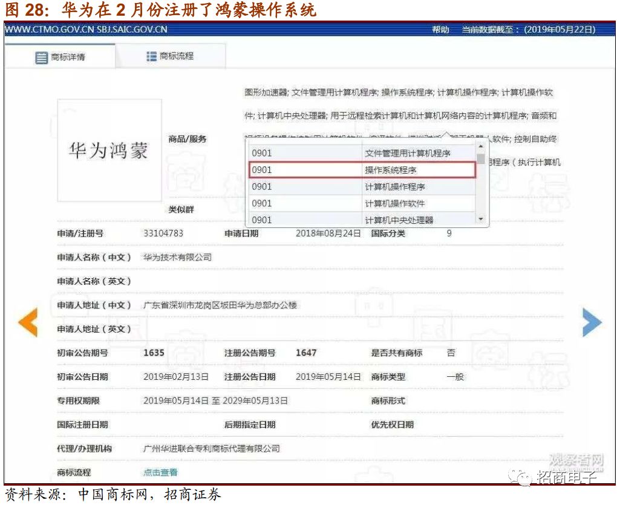This screenshot has width=617, height=505.
Task: Click the popup scrollbar up arrow
Action: click(x=480, y=146)
